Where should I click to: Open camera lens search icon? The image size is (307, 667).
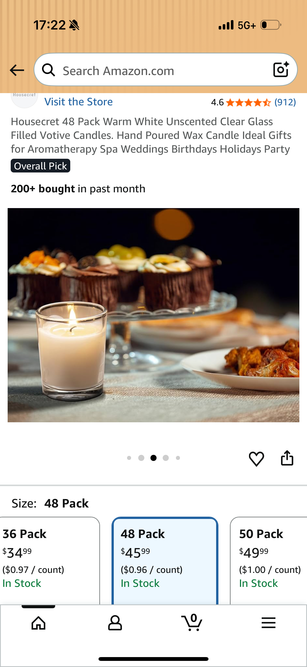pyautogui.click(x=281, y=70)
